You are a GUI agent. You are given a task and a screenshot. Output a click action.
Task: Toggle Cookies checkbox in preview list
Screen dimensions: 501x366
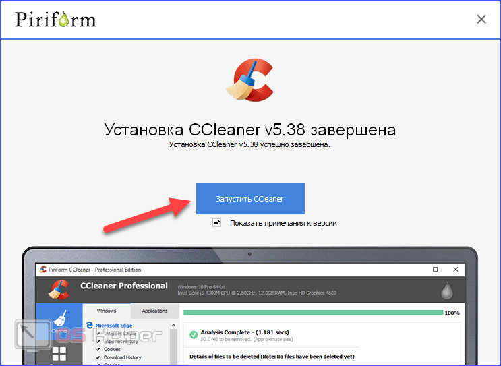coord(98,349)
